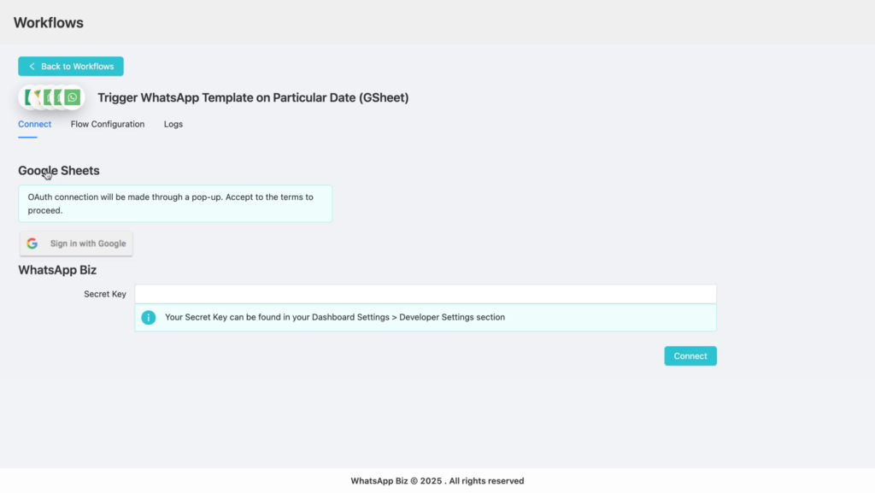Open the Connect tab
This screenshot has width=875, height=493.
click(x=34, y=124)
